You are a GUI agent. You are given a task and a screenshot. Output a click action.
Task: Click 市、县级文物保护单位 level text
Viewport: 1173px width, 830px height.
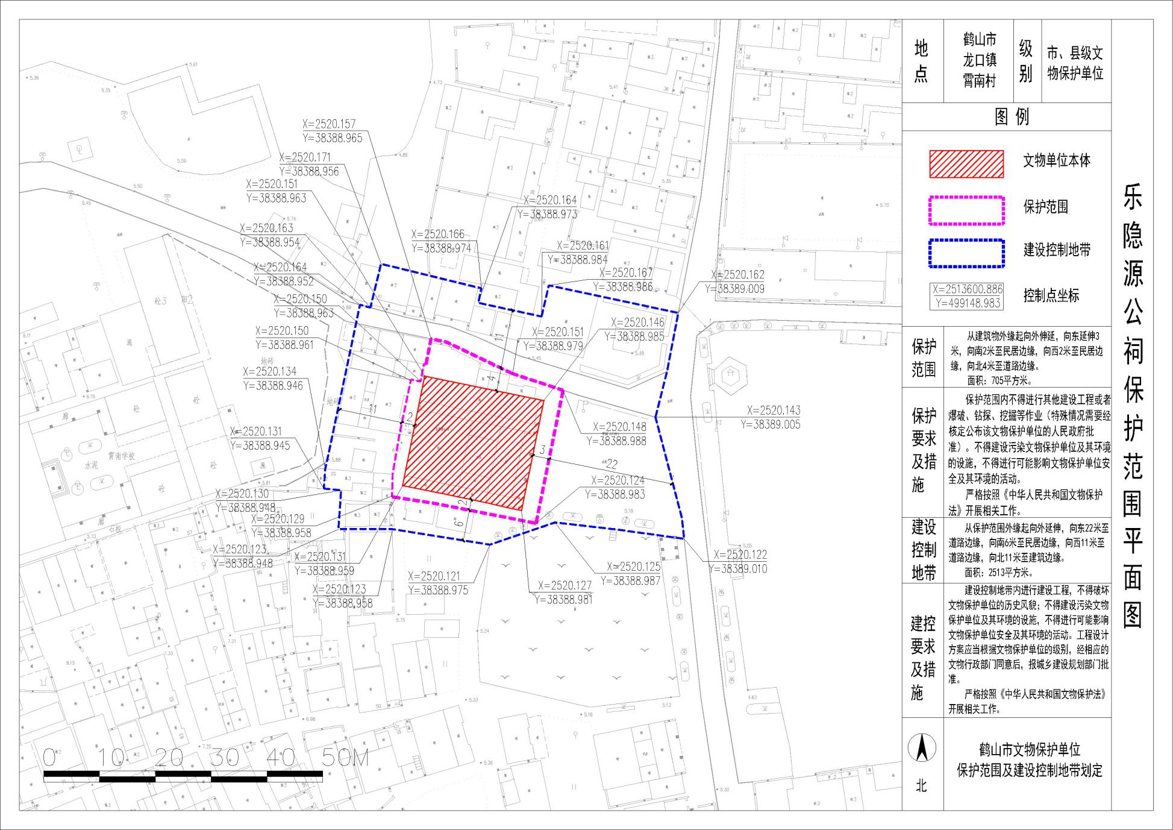pos(1075,63)
